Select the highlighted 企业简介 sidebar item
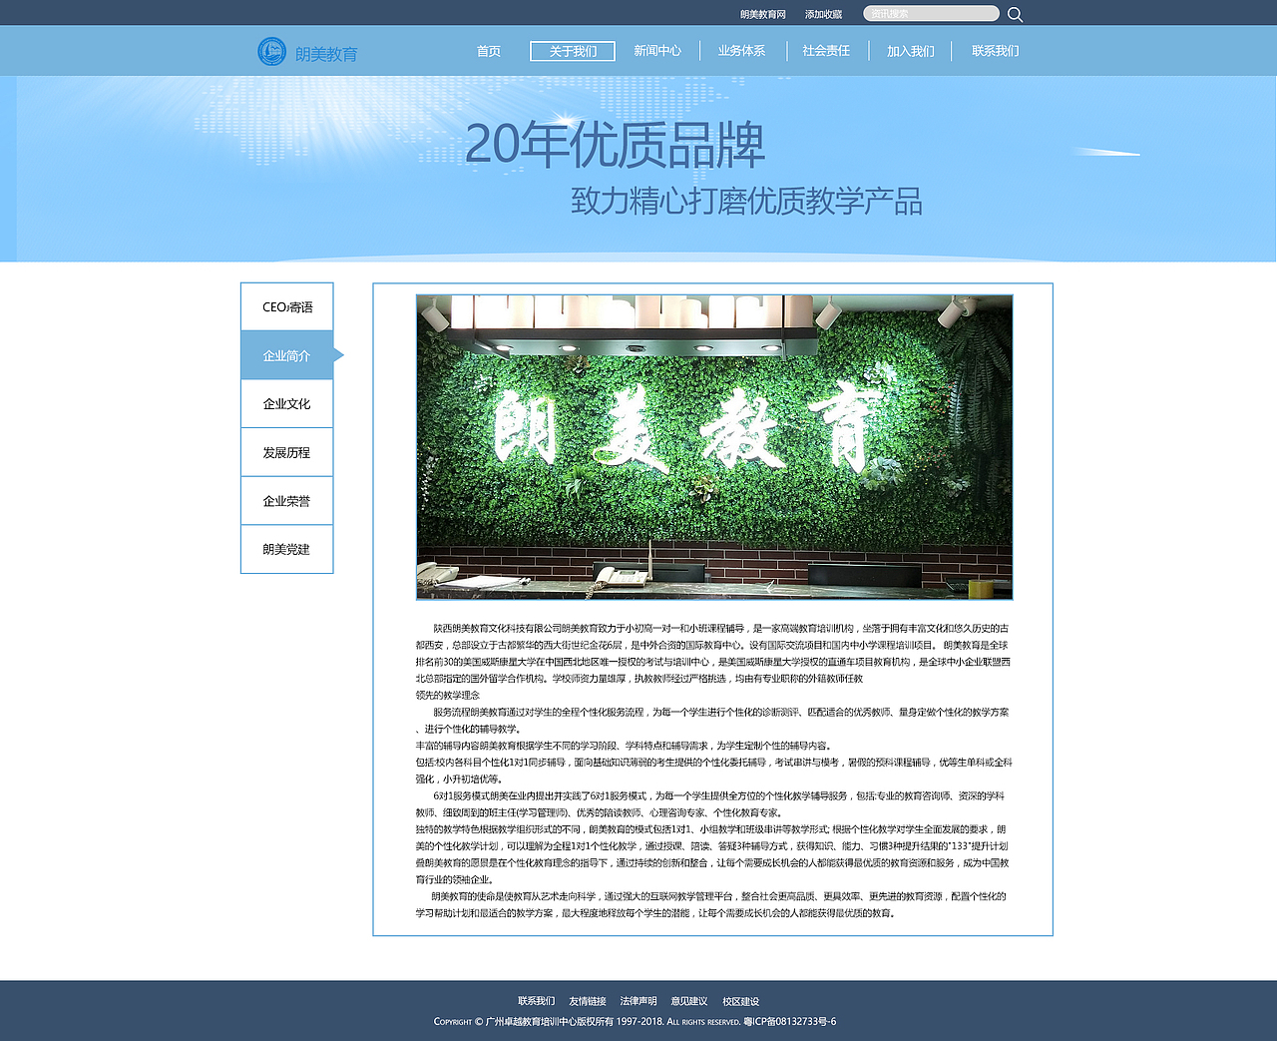1277x1041 pixels. [x=286, y=354]
